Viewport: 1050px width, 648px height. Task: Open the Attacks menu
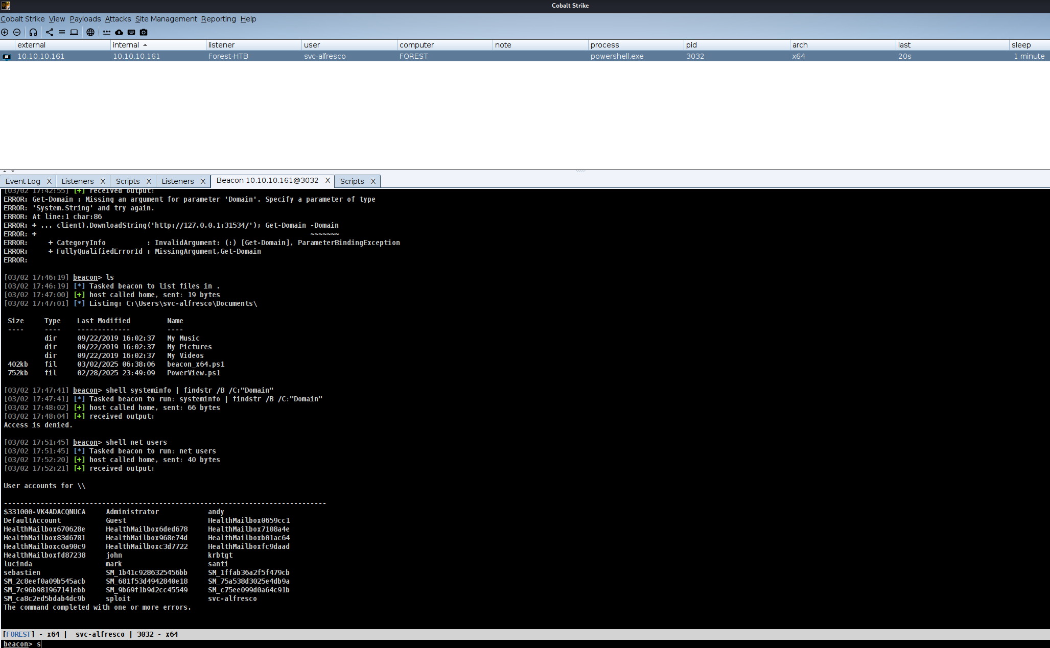tap(118, 19)
